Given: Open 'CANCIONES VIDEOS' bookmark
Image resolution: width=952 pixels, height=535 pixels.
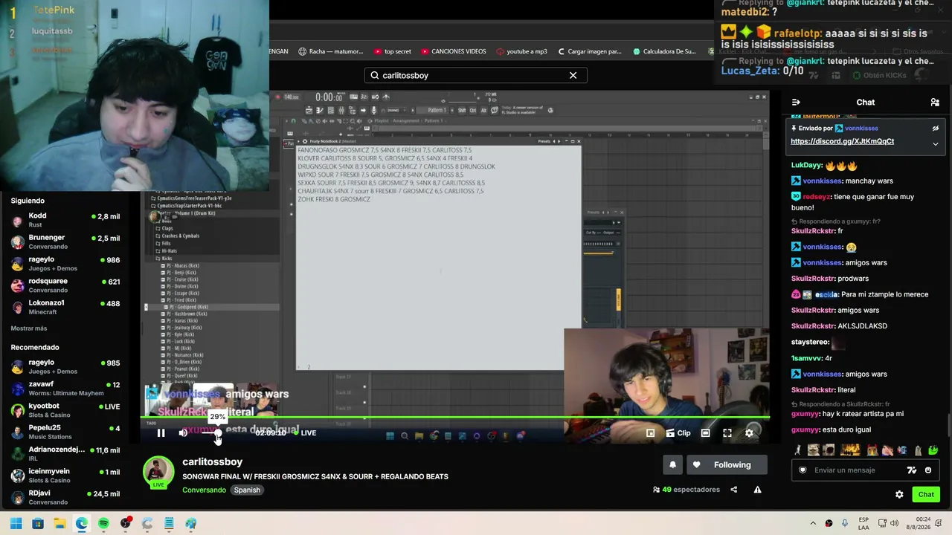Looking at the screenshot, I should tap(454, 51).
